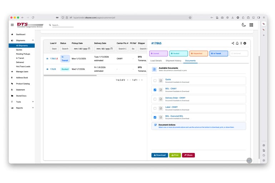
Task: Click circle icon in load panel header
Action: click(245, 43)
